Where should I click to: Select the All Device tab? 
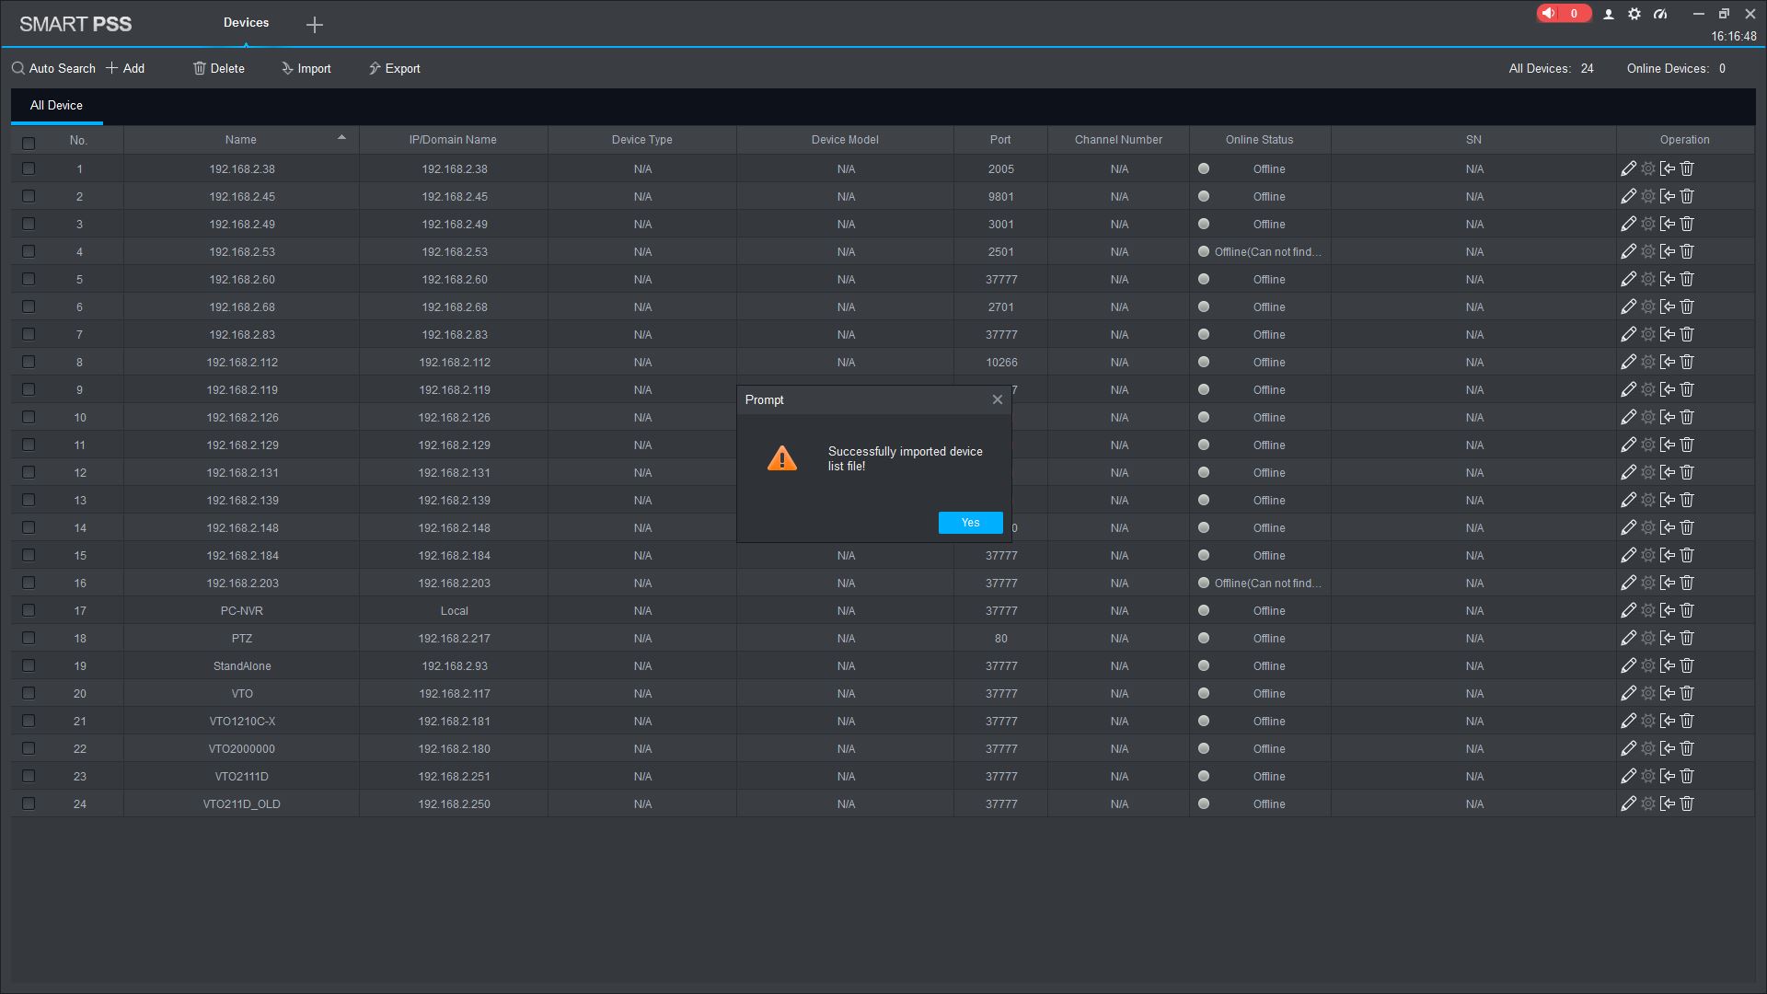56,106
